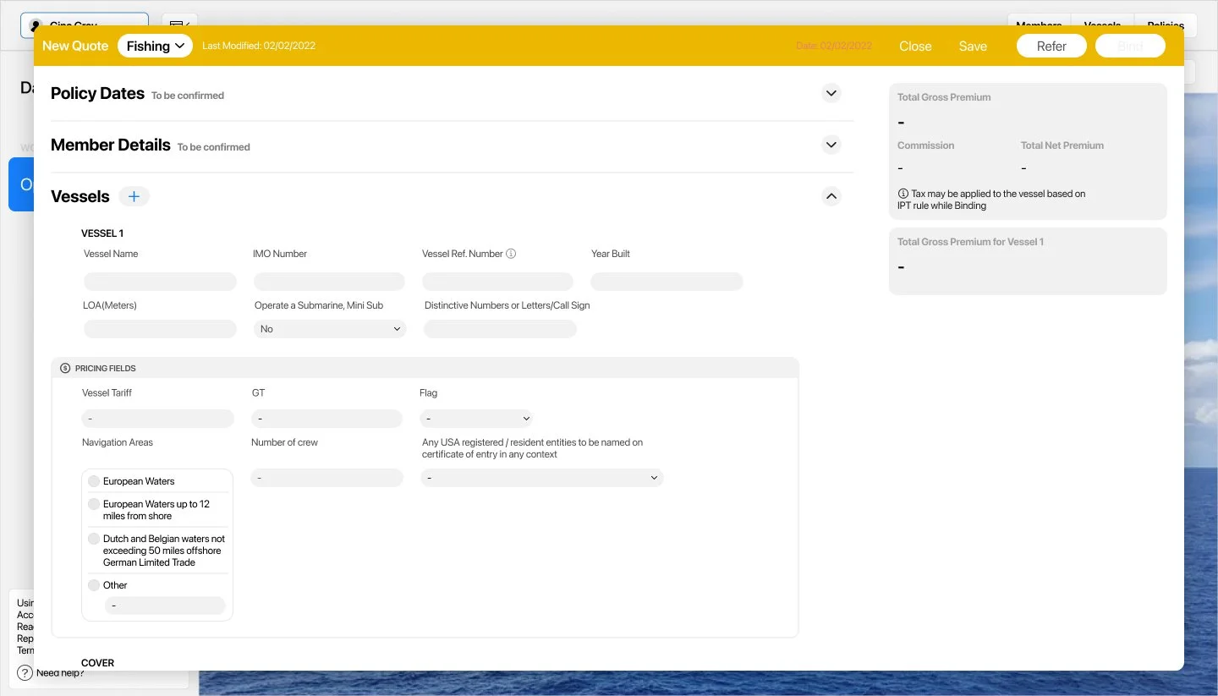
Task: Click the Policy Dates heading
Action: (97, 94)
